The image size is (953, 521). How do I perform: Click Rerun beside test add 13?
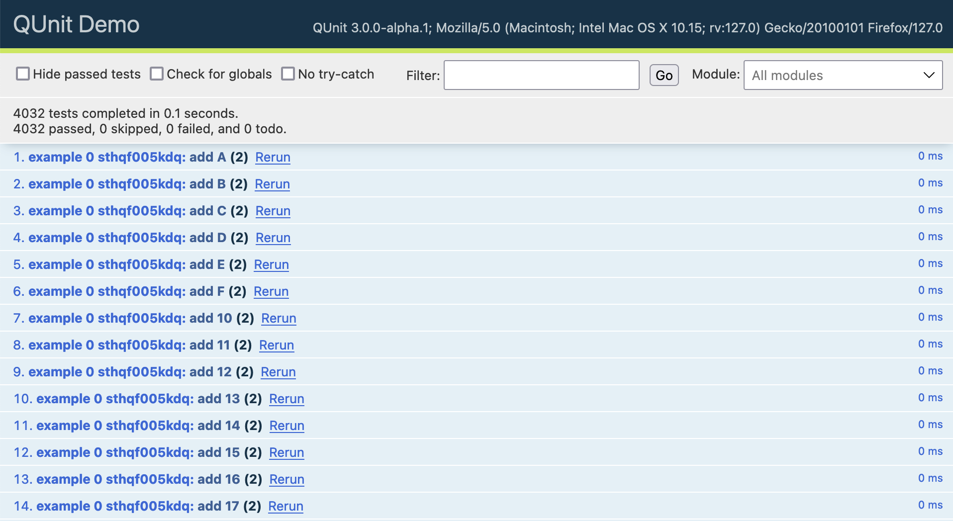click(286, 399)
